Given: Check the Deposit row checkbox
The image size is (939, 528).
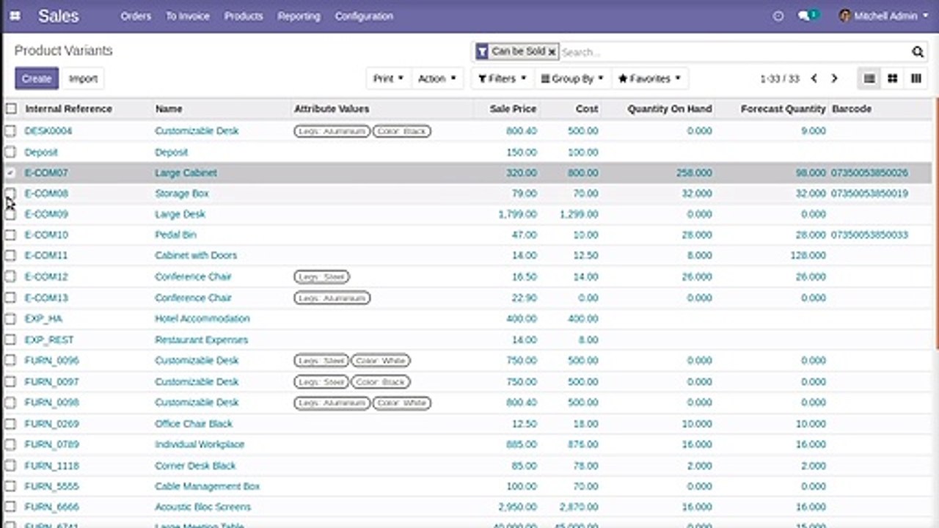Looking at the screenshot, I should click(x=10, y=153).
